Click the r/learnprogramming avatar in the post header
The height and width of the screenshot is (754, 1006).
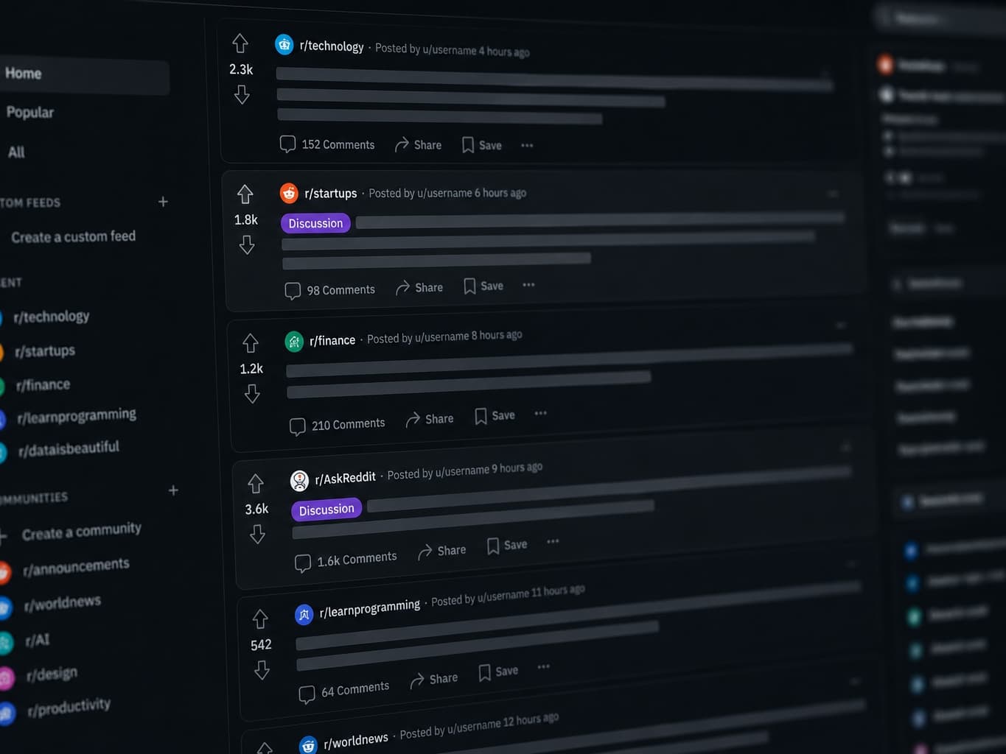[304, 614]
